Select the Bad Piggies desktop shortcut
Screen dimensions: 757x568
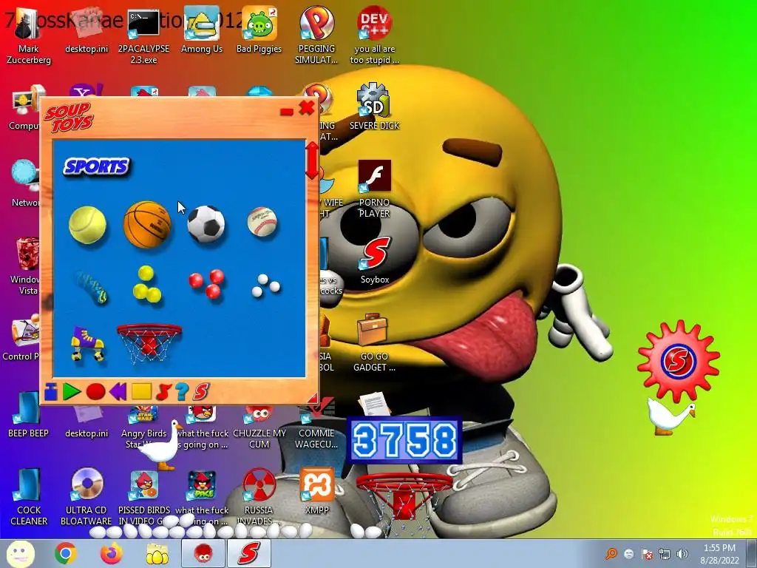point(259,30)
